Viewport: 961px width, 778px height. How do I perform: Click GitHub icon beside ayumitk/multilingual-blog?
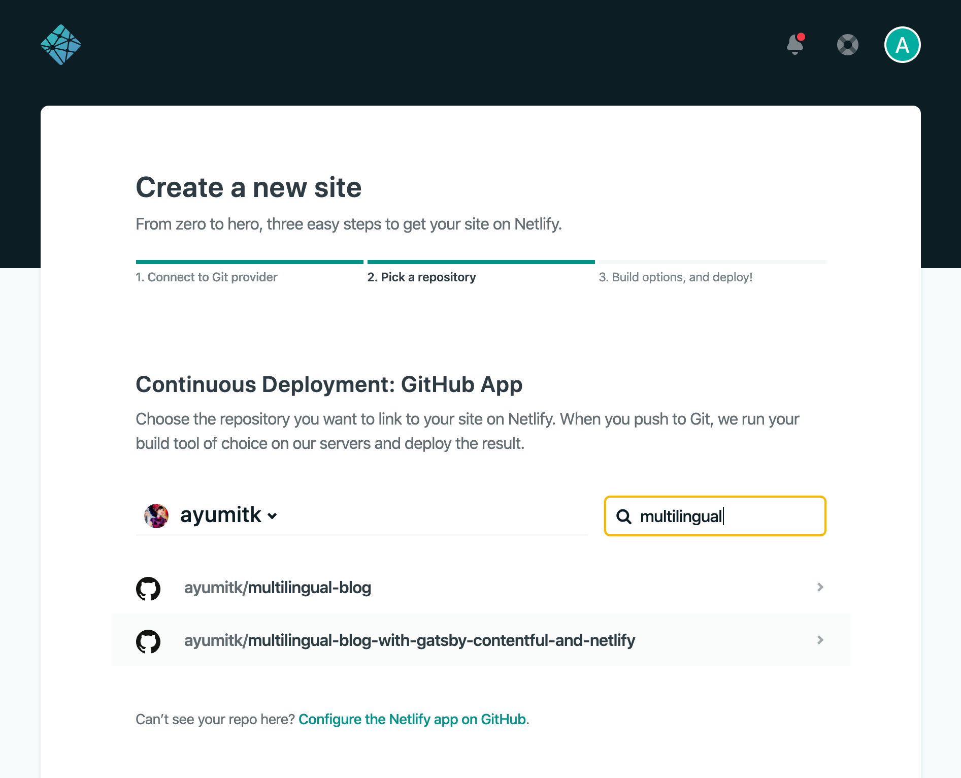tap(148, 588)
